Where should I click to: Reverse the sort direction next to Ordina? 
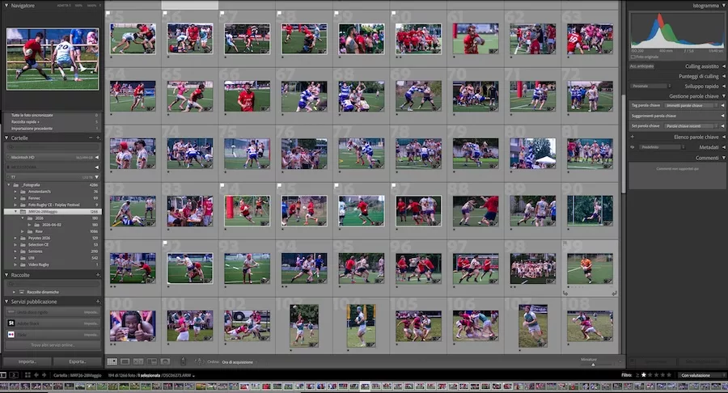[x=199, y=361]
